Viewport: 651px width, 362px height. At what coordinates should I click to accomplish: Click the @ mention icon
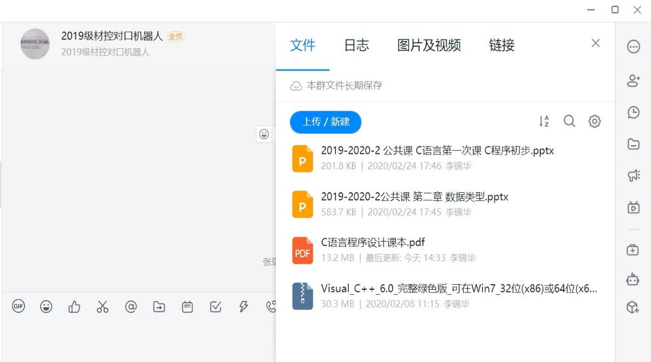click(x=131, y=307)
